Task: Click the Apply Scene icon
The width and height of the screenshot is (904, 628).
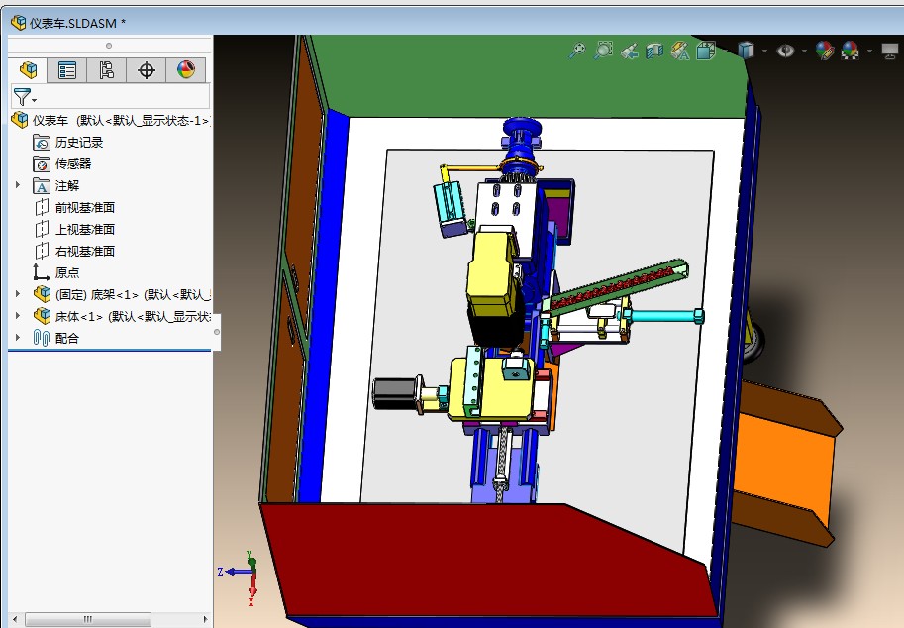Action: click(x=850, y=51)
